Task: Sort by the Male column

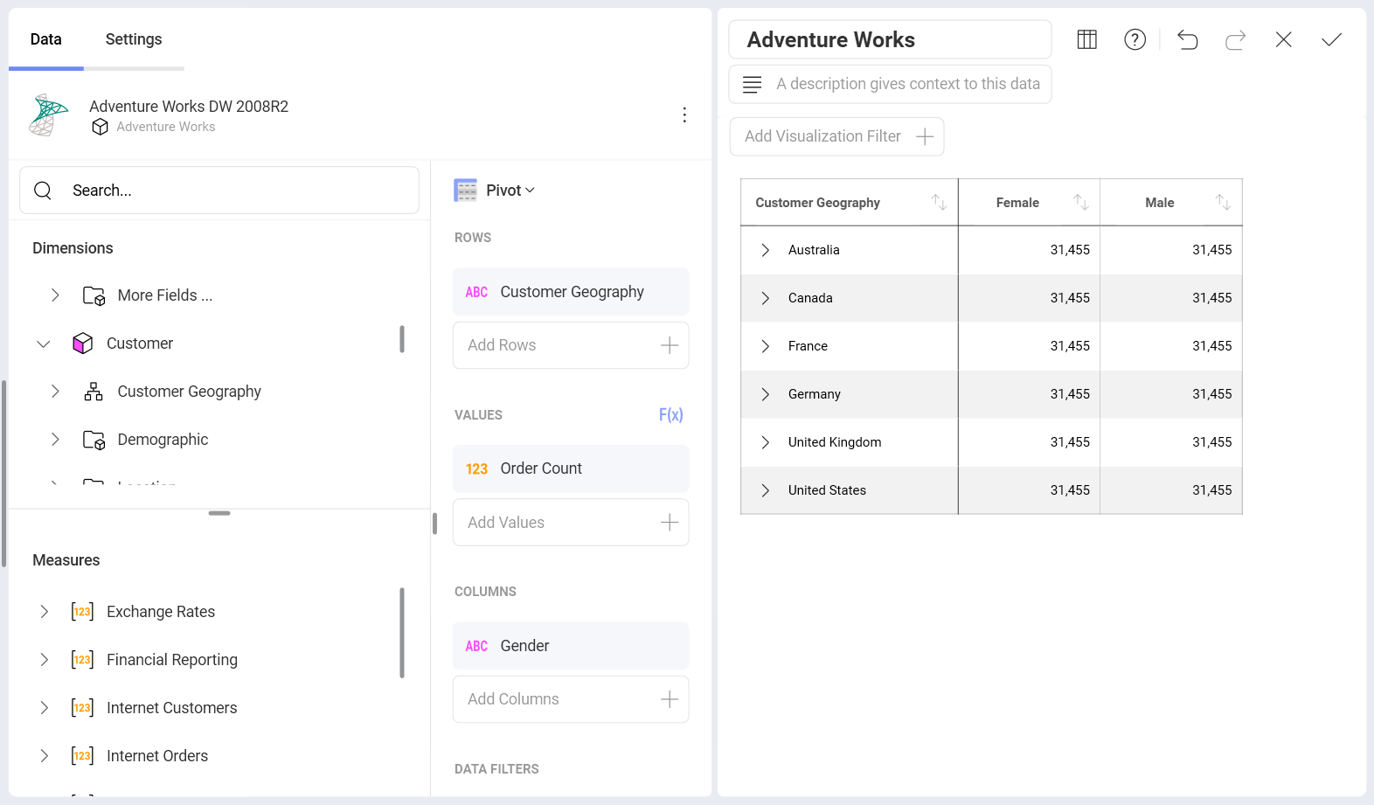Action: point(1223,202)
